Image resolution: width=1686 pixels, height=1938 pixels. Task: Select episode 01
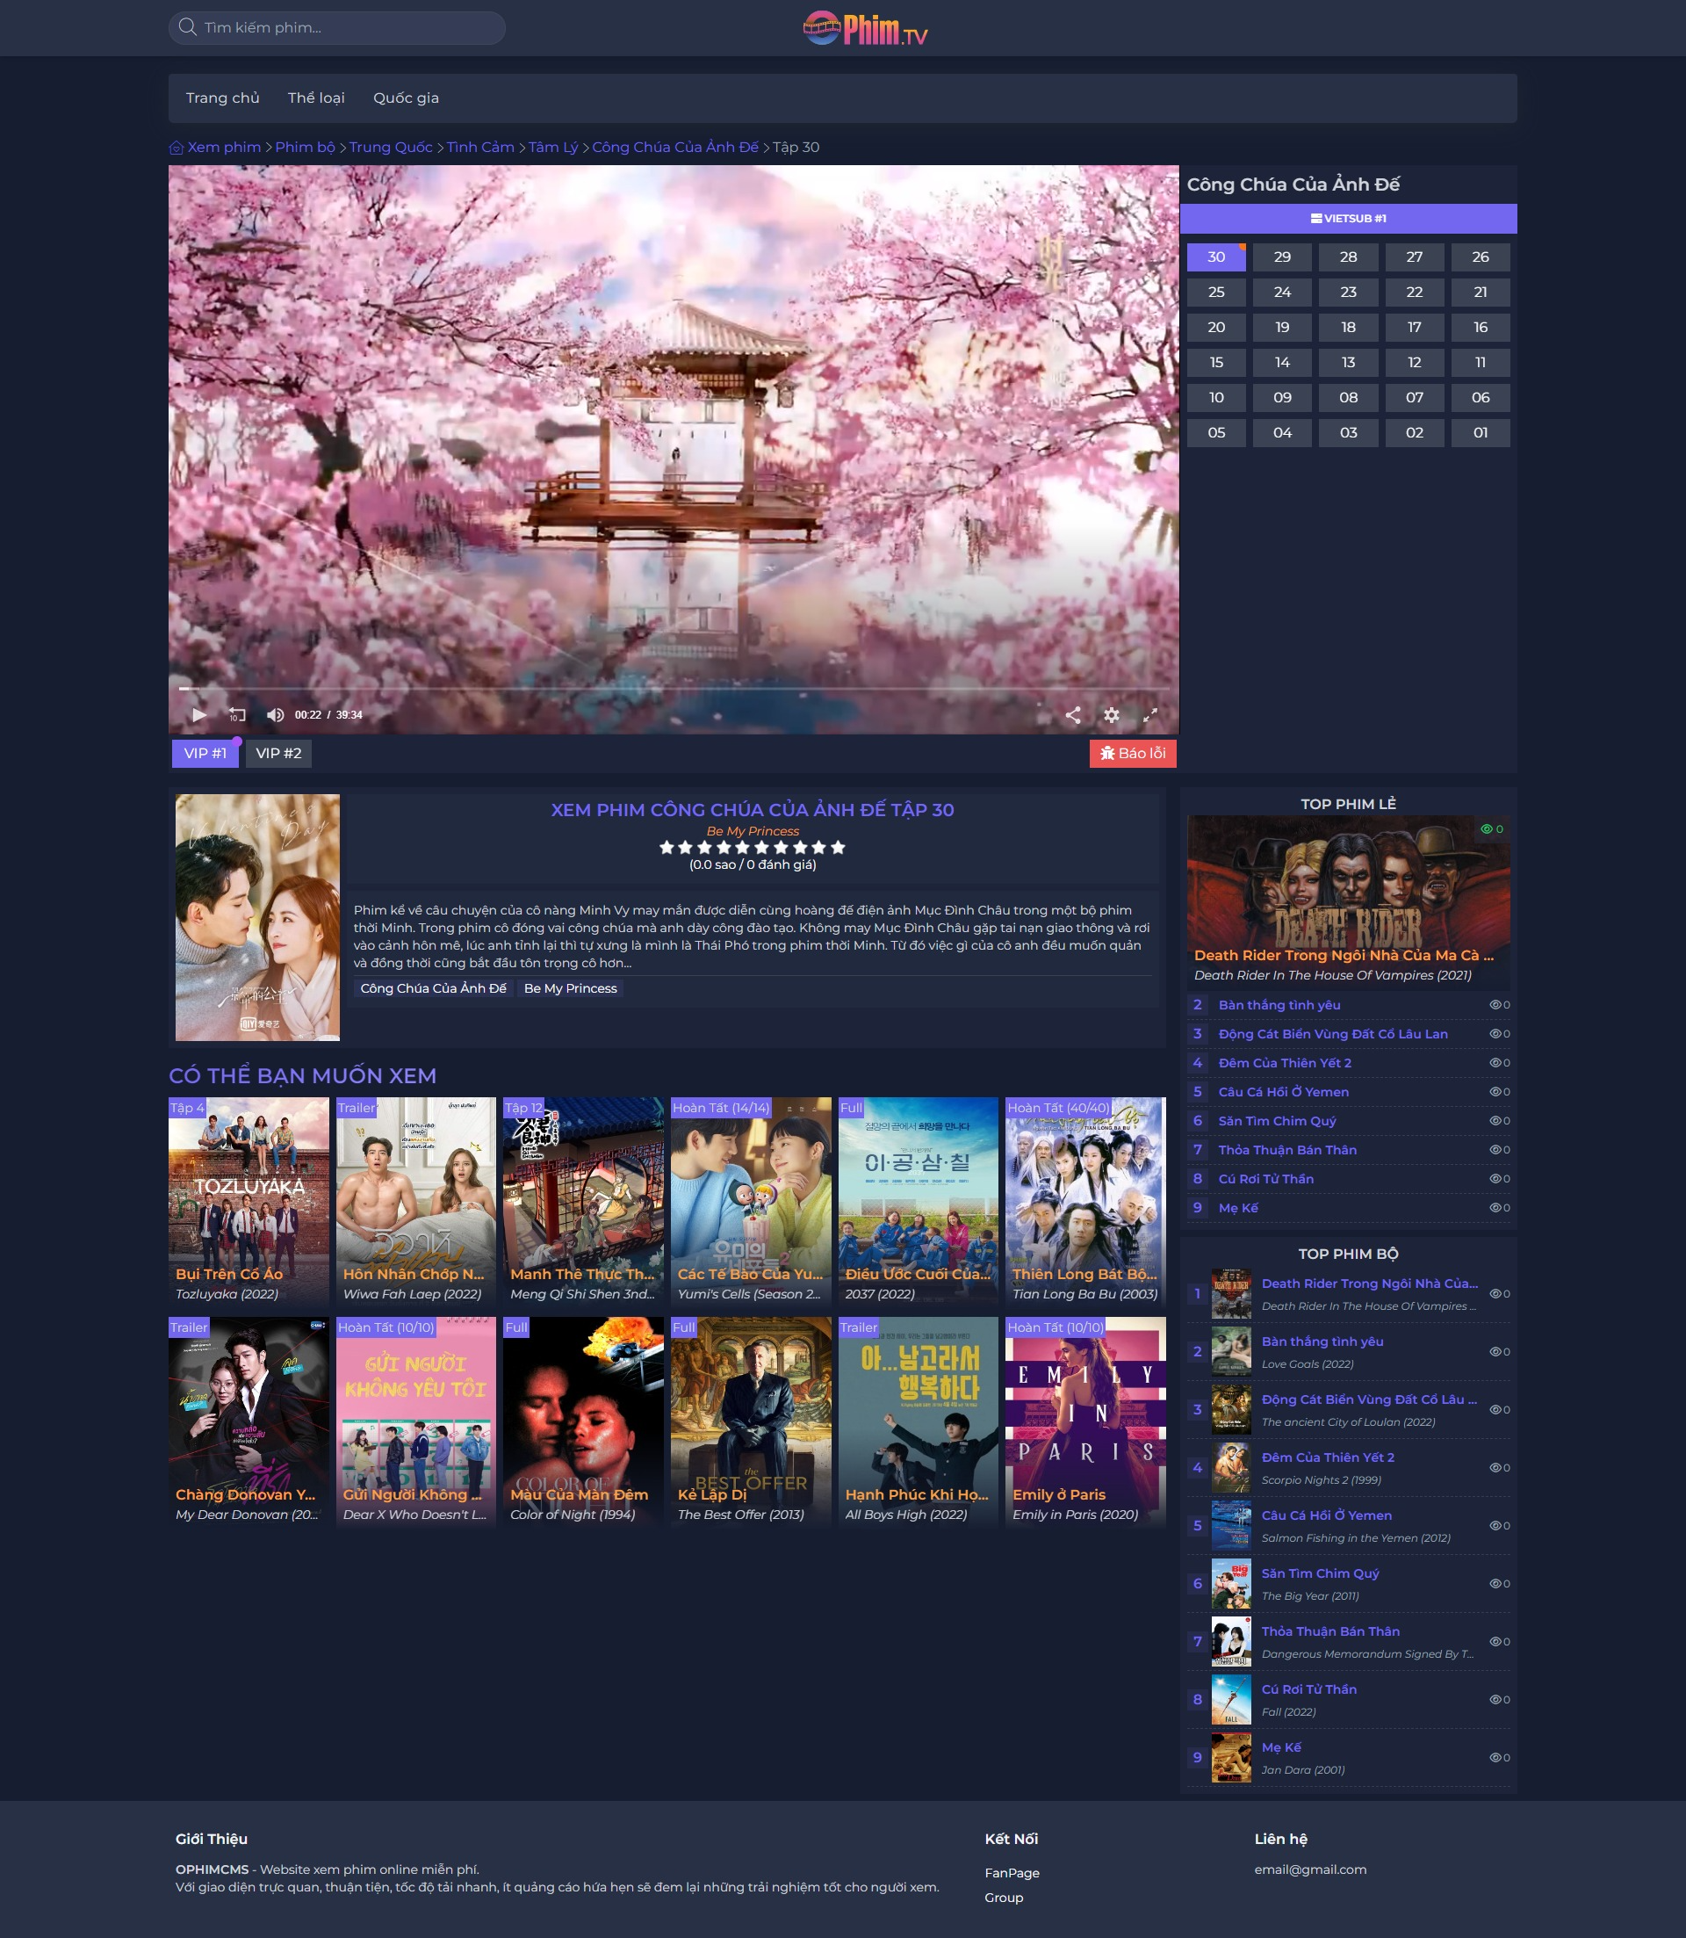coord(1480,433)
